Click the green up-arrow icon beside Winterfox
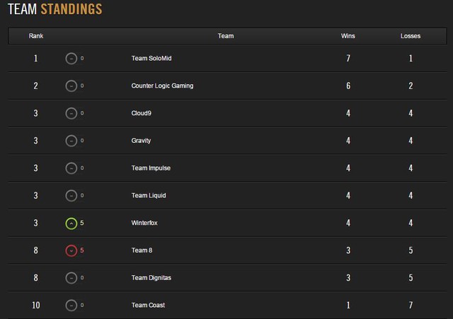 point(71,224)
